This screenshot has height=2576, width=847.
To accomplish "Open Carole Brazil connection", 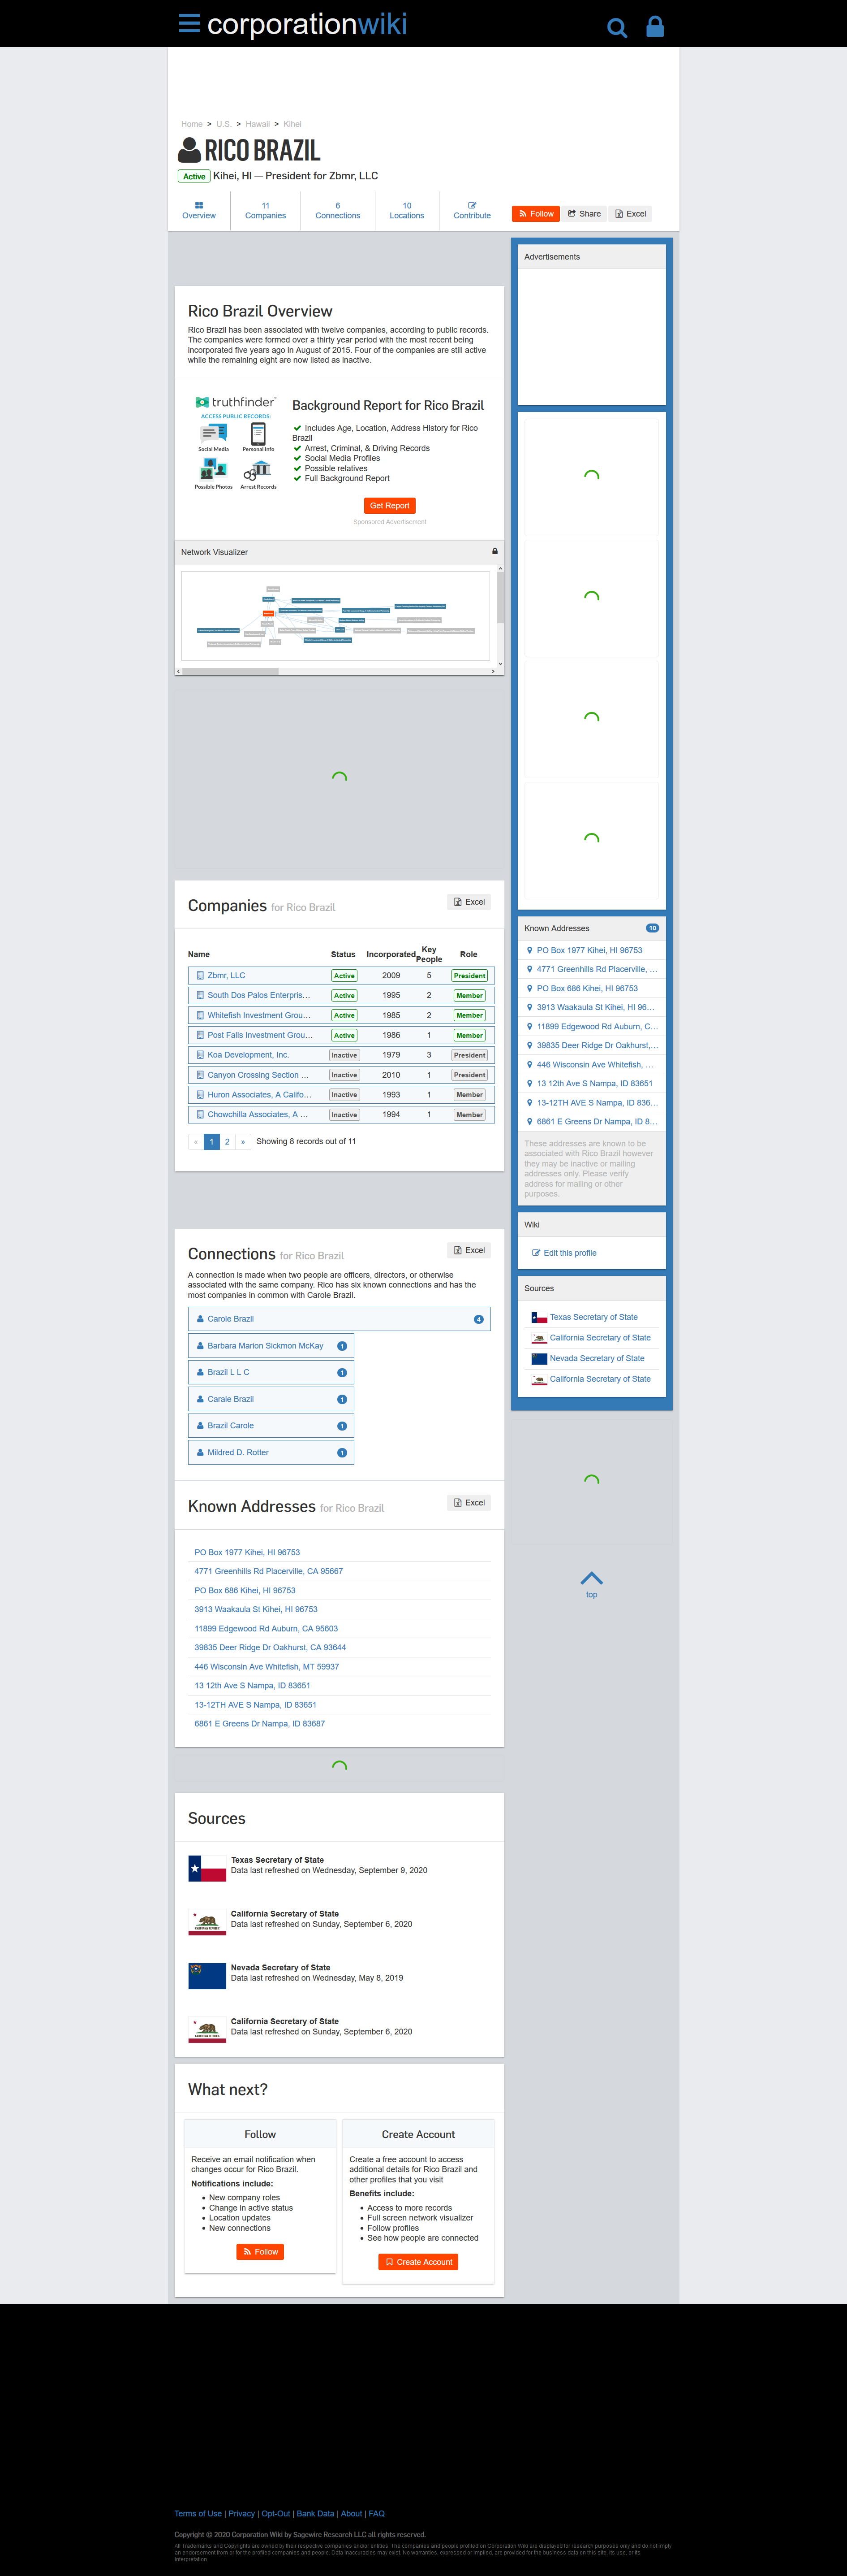I will (340, 1319).
